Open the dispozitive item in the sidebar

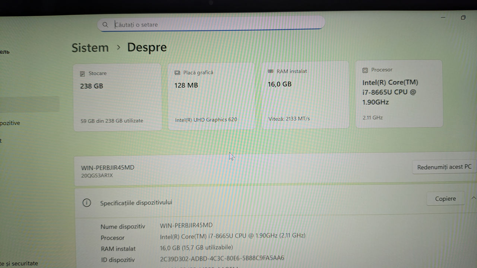click(10, 123)
